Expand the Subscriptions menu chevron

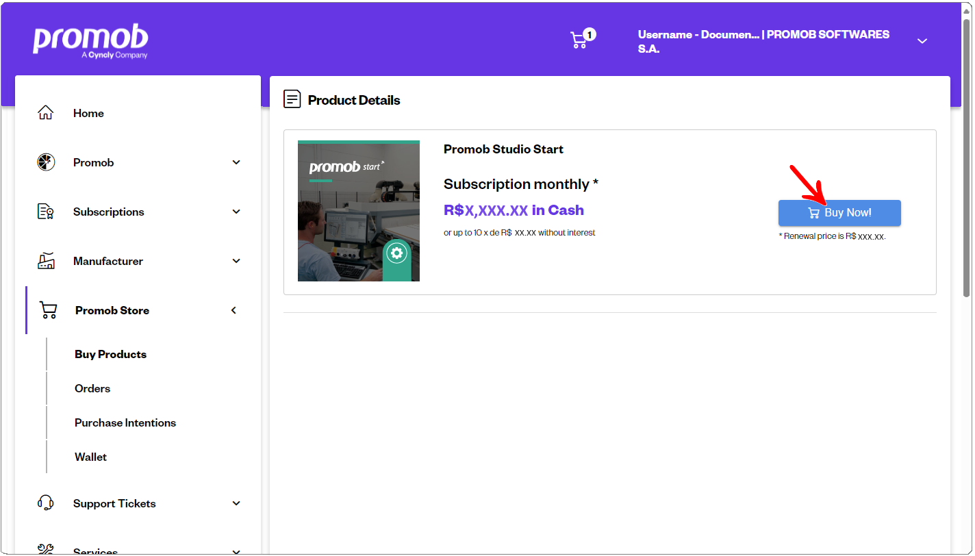tap(236, 212)
